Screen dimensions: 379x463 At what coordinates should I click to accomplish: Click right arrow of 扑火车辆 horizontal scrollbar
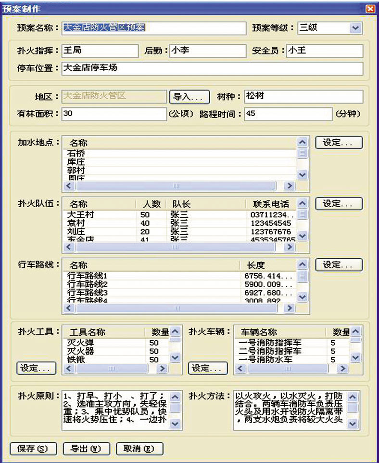coord(342,369)
